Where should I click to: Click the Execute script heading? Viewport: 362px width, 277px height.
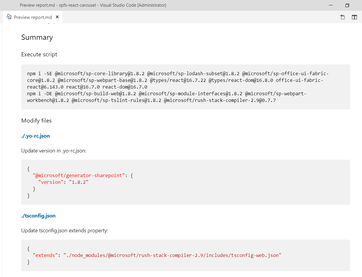[x=39, y=55]
